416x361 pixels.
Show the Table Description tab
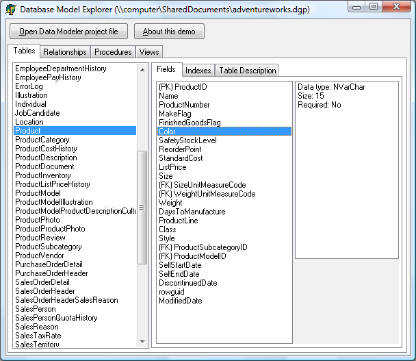[247, 71]
